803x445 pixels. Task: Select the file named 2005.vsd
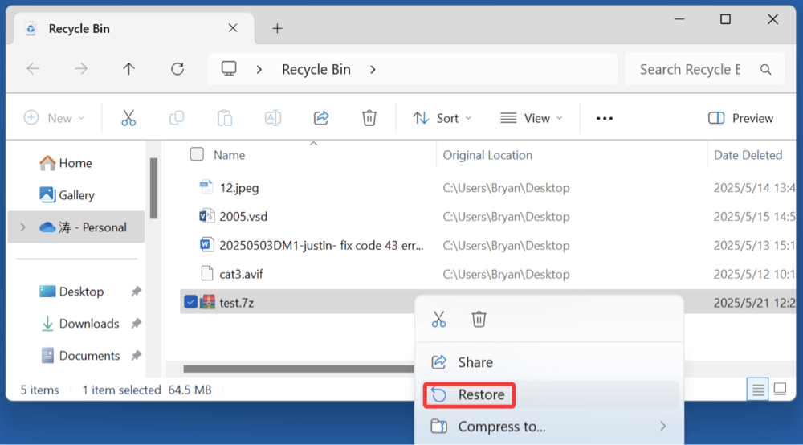click(243, 217)
